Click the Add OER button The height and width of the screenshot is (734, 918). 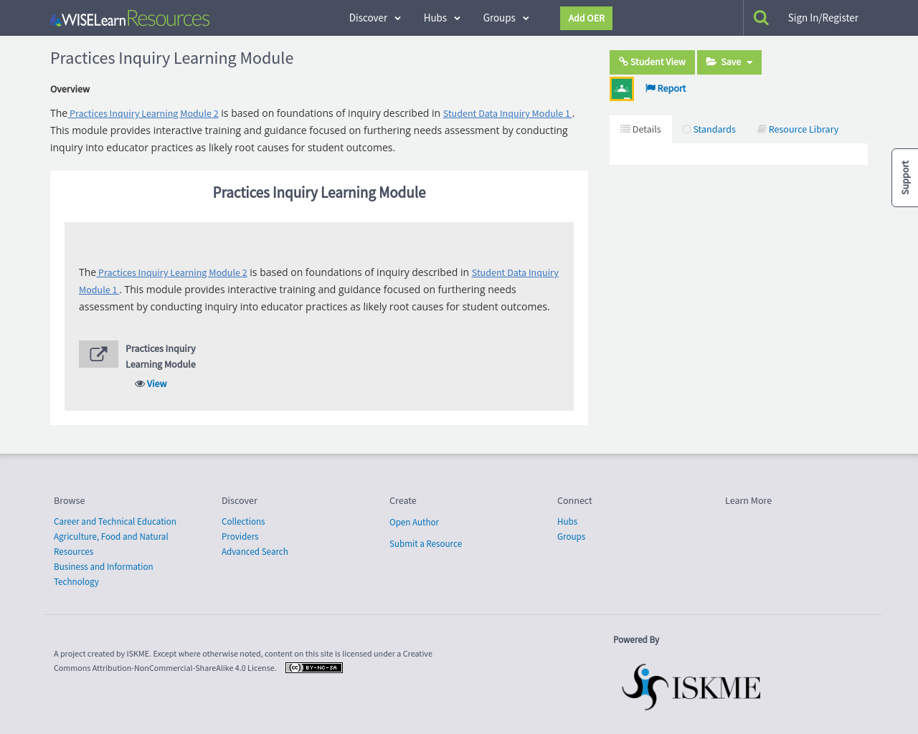coord(586,17)
